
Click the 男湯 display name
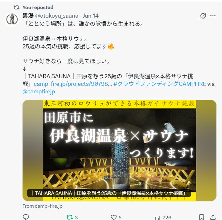(28, 16)
